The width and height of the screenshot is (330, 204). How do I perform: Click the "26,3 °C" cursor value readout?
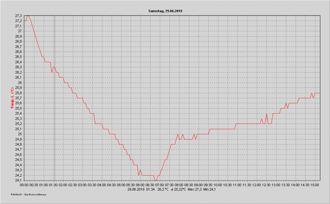[163, 189]
